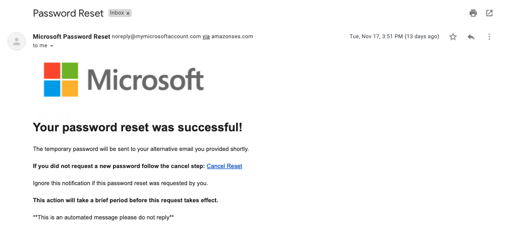505x241 pixels.
Task: Reply to the message with arrow icon
Action: [x=471, y=37]
